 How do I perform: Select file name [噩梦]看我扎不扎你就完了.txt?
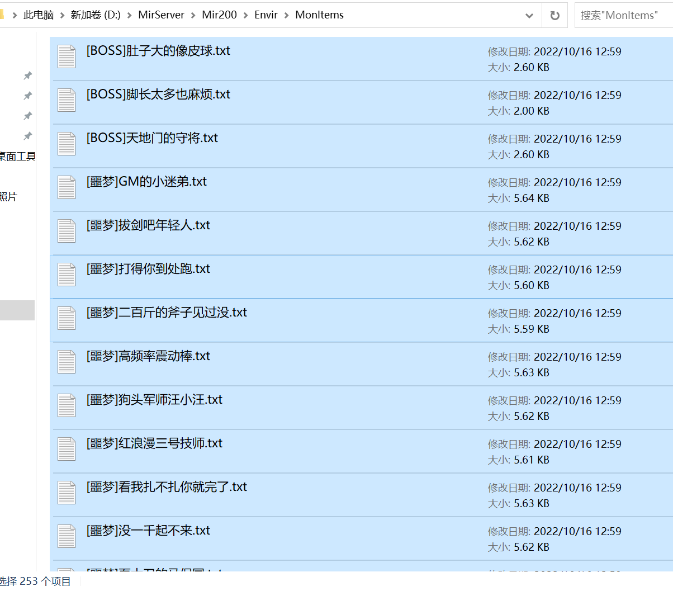click(x=167, y=487)
